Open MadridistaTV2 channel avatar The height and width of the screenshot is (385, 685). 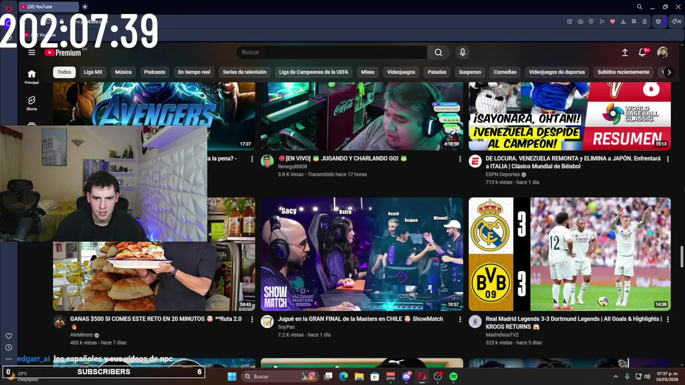click(475, 321)
